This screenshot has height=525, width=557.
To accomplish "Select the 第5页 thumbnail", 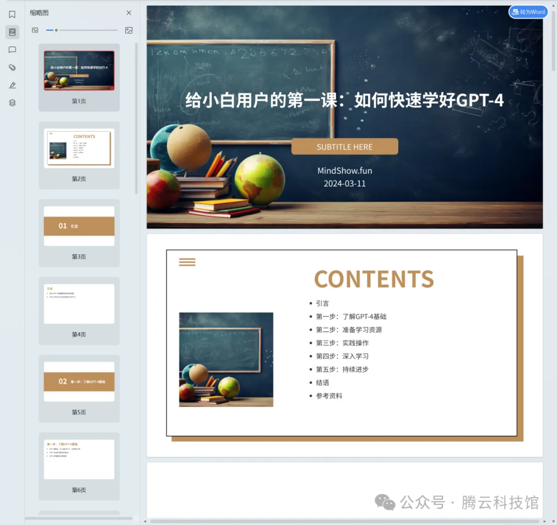I will pos(78,381).
